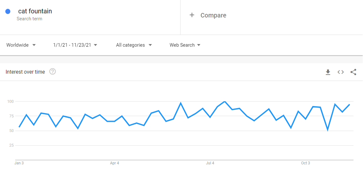Download the interest over time data
The image size is (363, 178).
coord(328,72)
